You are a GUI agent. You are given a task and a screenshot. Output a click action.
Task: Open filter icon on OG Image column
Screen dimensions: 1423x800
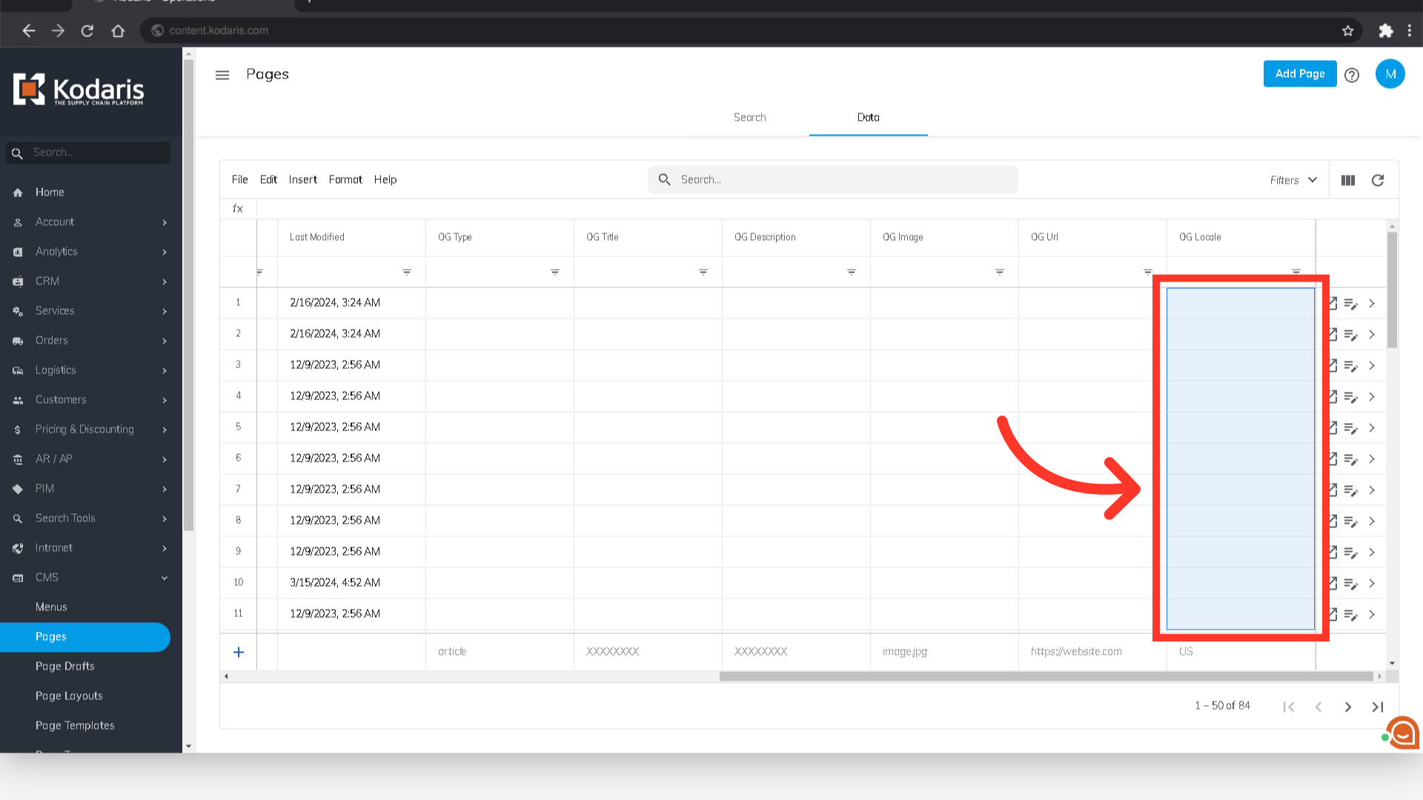(1000, 272)
